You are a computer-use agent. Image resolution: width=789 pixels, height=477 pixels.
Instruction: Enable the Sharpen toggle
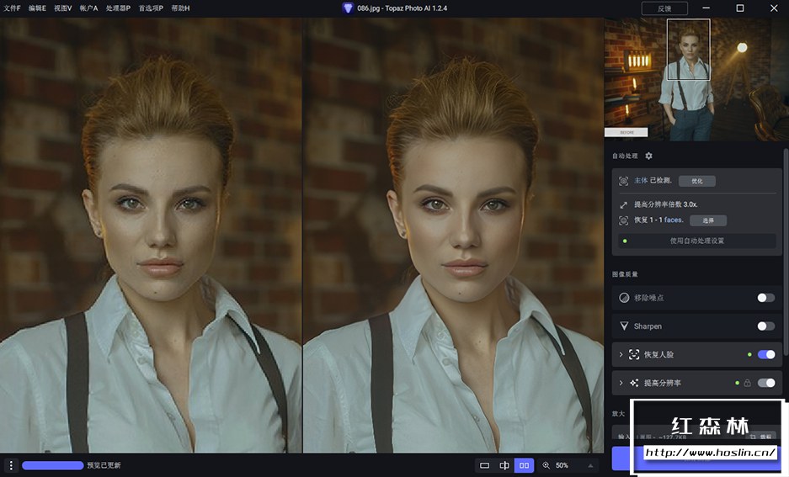[766, 326]
